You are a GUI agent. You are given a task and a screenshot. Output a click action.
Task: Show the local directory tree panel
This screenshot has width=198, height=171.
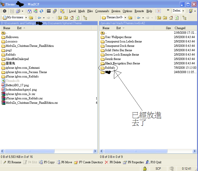click(85, 18)
